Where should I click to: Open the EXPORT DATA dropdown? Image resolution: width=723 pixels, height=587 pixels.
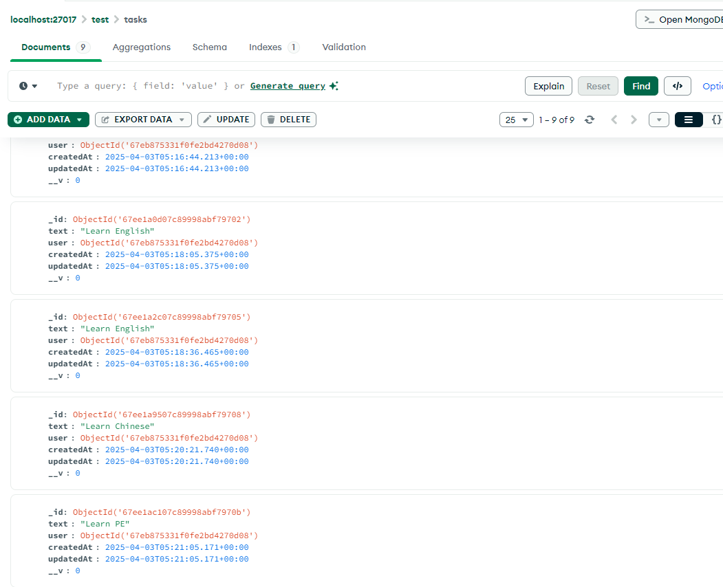143,120
